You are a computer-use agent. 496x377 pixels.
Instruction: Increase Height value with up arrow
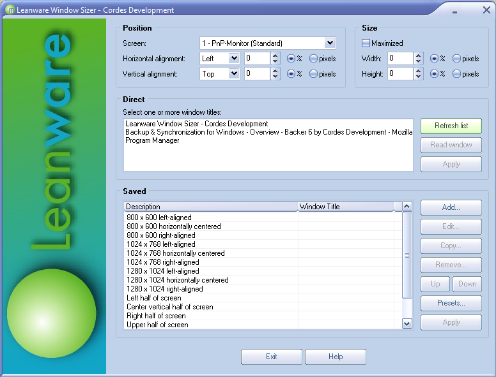point(419,71)
